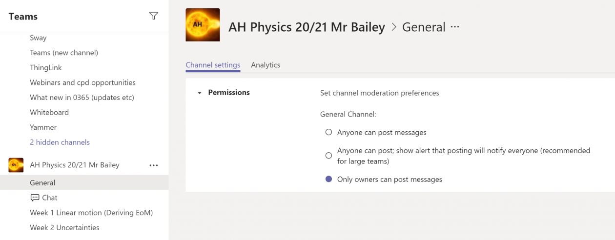Click the AH Physics sun team avatar in header

(x=203, y=25)
